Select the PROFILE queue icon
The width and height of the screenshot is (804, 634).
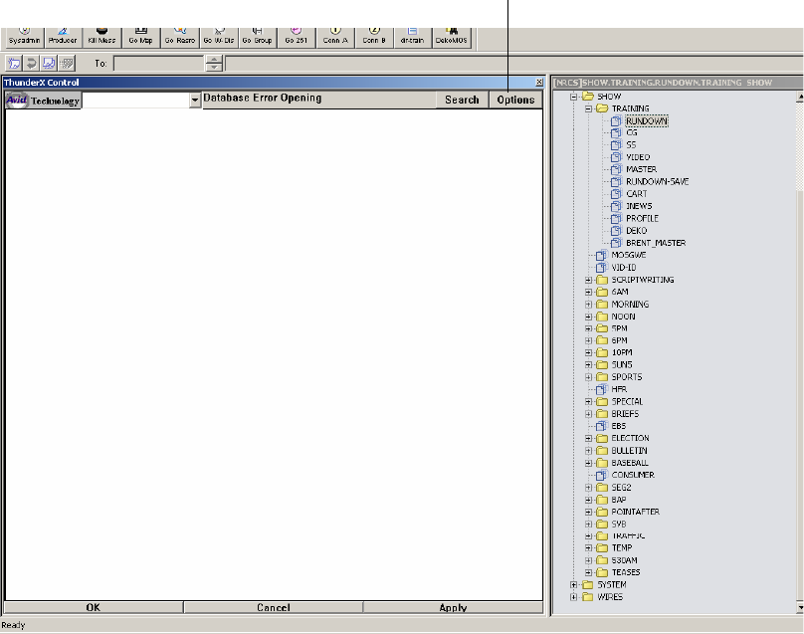coord(616,219)
